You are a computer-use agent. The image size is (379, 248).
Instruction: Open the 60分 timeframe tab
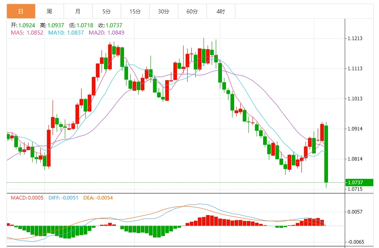192,11
